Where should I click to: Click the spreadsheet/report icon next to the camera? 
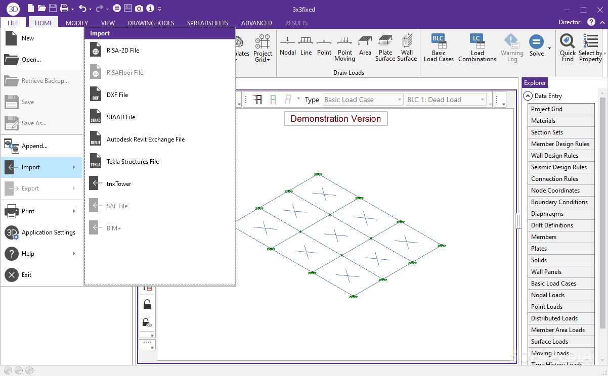point(127,9)
